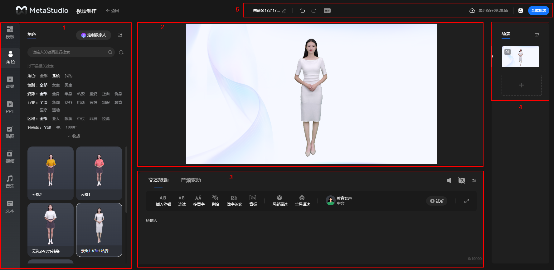Edit project name with pencil icon
The width and height of the screenshot is (554, 270).
pos(284,11)
